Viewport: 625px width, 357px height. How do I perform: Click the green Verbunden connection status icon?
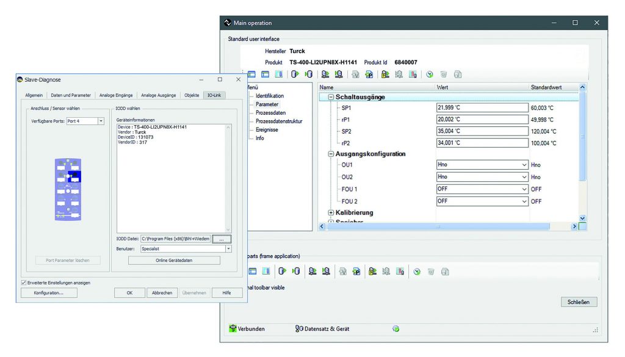(233, 328)
